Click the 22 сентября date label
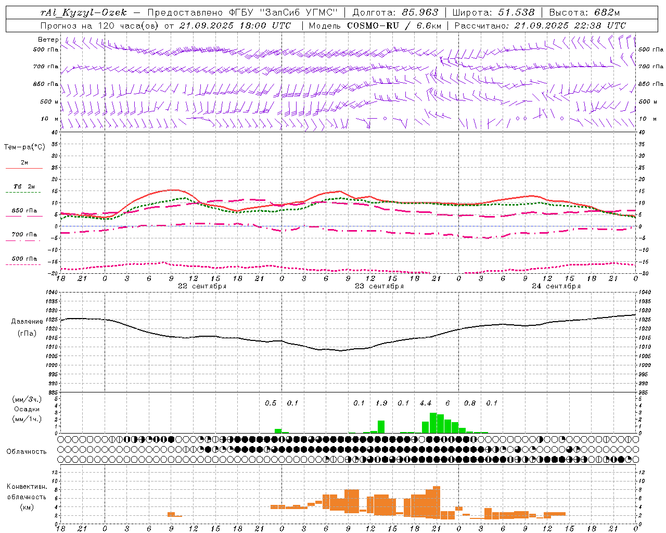This screenshot has width=666, height=533. click(202, 286)
